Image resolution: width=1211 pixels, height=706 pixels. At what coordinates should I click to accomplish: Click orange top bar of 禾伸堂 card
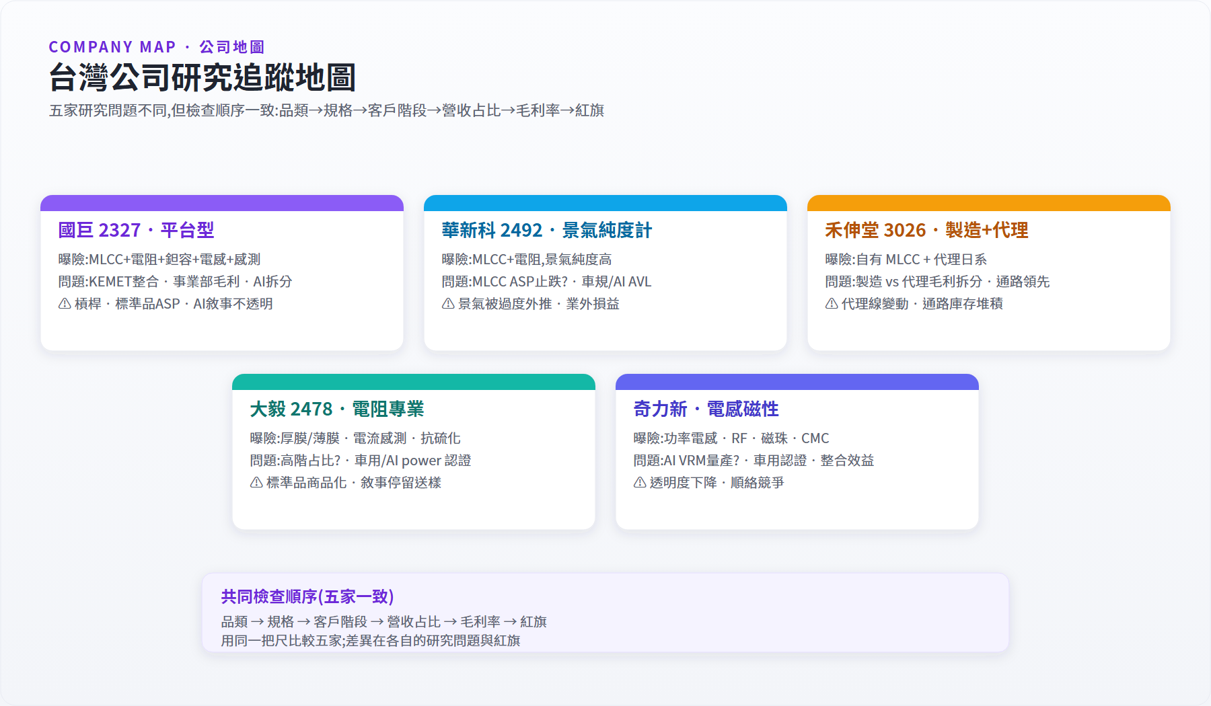pos(989,203)
